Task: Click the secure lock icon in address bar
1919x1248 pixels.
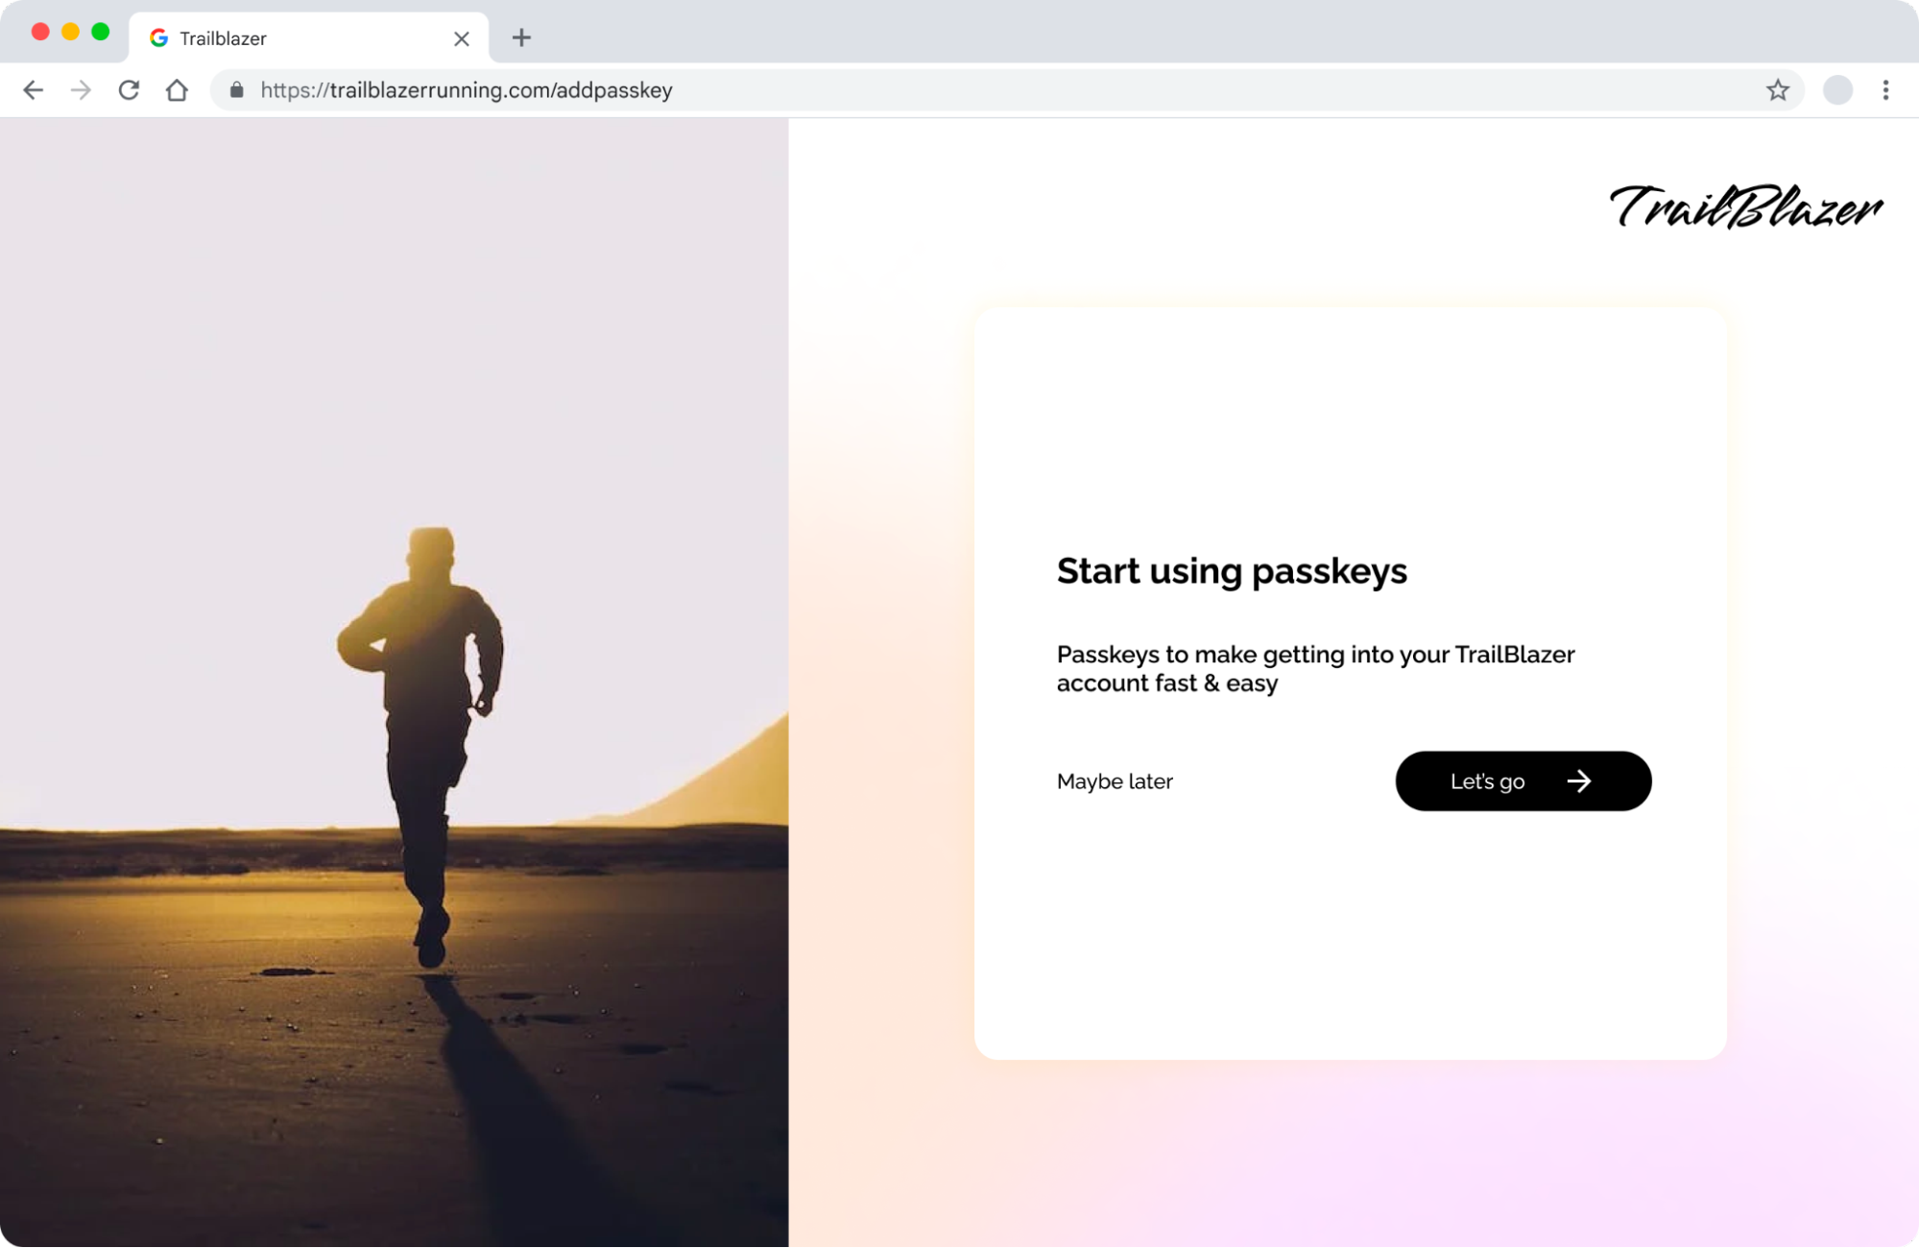Action: [x=235, y=89]
